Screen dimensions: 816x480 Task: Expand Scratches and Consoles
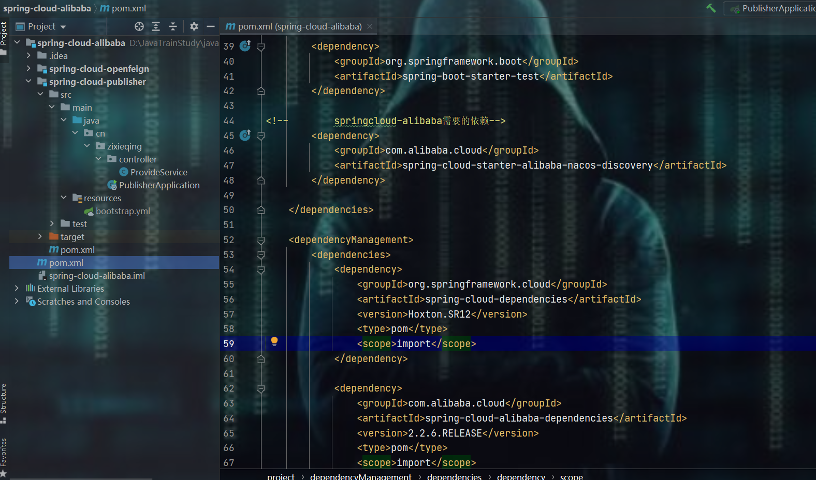[x=17, y=301]
